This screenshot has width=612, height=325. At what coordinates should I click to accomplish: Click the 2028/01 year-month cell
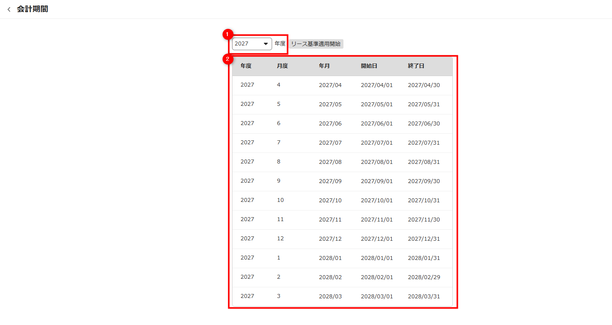pyautogui.click(x=330, y=258)
